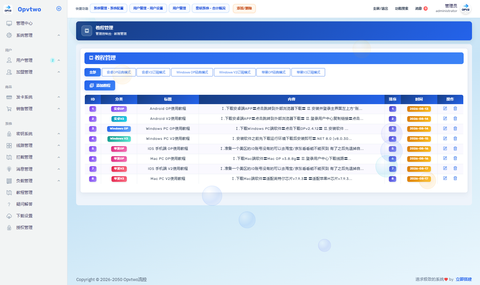
Task: Expand the 系统管理 chevron
Action: [59, 35]
